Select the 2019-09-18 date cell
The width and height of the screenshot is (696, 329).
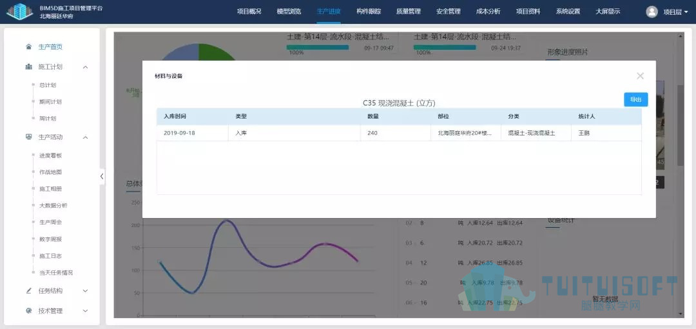[192, 133]
